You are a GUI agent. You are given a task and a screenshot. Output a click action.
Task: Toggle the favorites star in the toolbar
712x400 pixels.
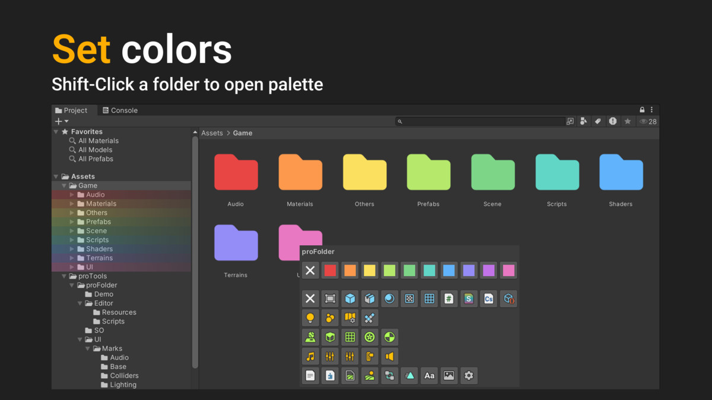click(628, 121)
